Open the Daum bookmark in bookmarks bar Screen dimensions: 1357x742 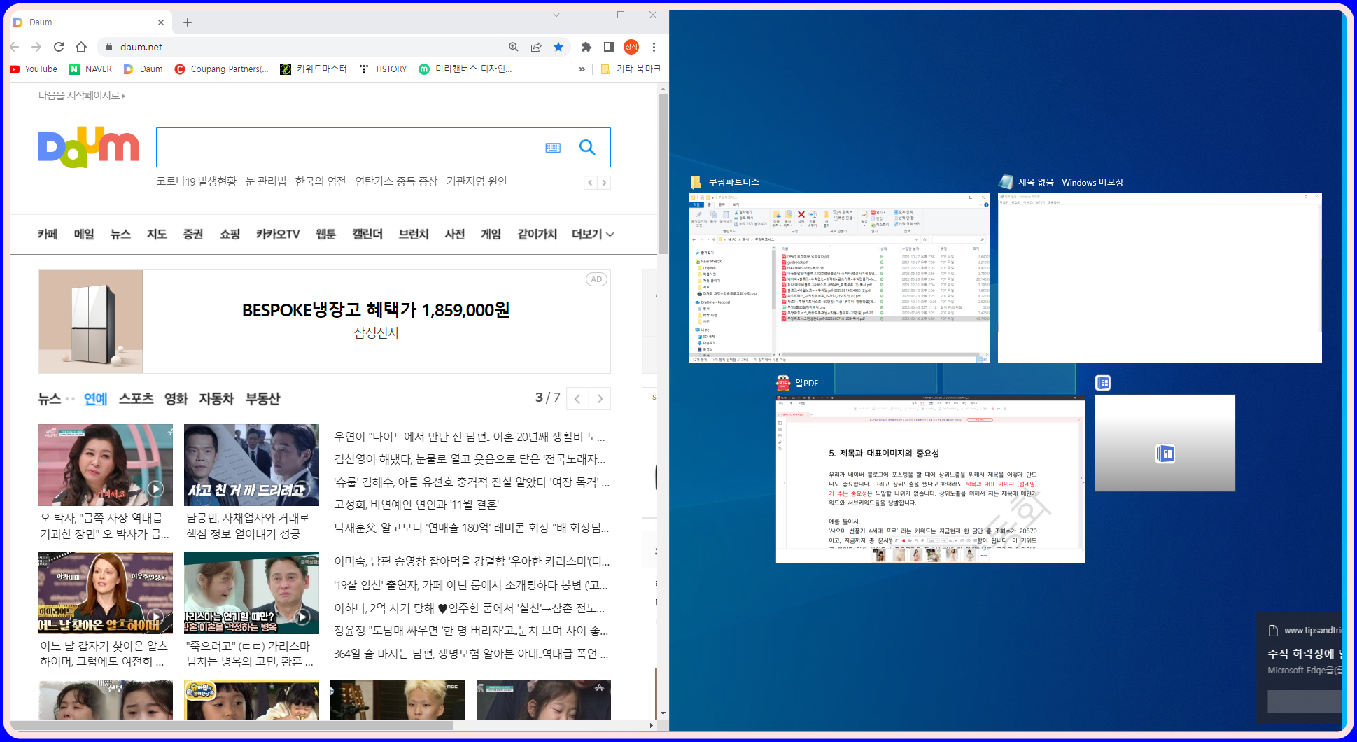pos(143,69)
